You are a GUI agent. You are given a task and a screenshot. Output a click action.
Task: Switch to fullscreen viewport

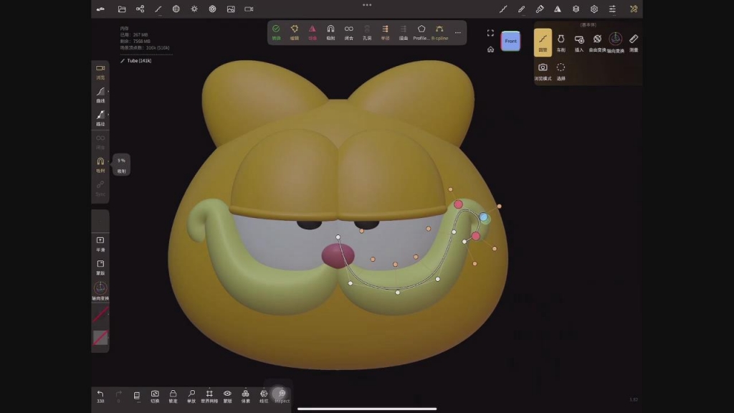pos(490,33)
